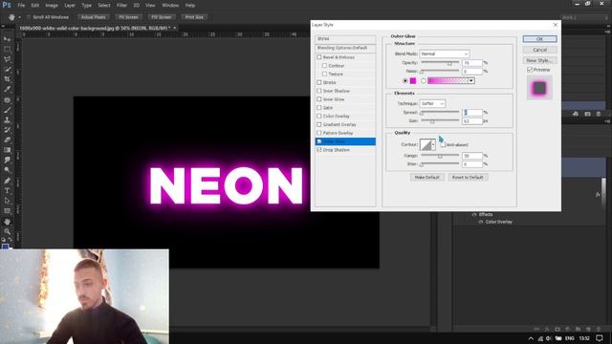Image resolution: width=612 pixels, height=344 pixels.
Task: Open the Window menu
Action: click(170, 6)
